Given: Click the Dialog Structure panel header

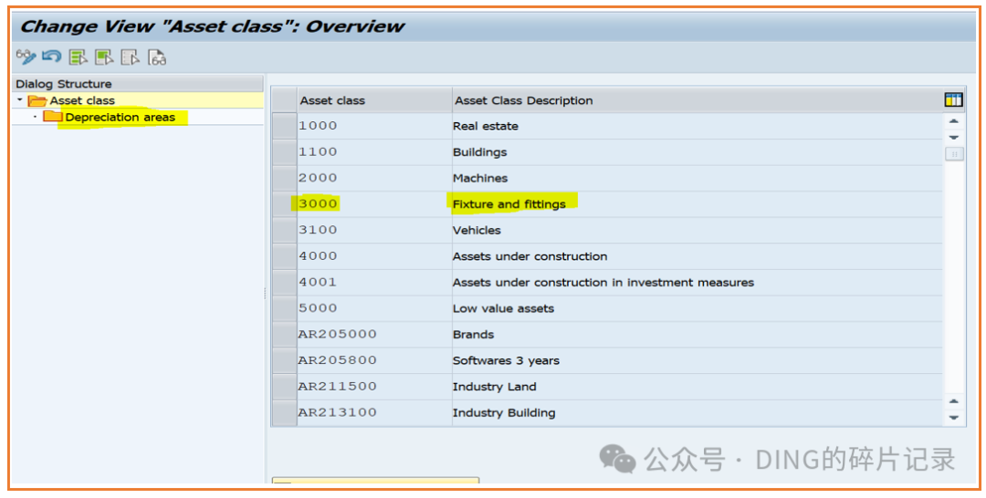Looking at the screenshot, I should (138, 84).
